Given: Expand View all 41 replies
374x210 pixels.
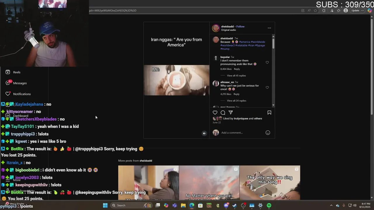Looking at the screenshot, I should click(x=236, y=76).
